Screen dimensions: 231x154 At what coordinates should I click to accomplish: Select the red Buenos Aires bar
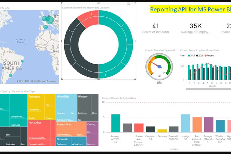click(x=139, y=128)
